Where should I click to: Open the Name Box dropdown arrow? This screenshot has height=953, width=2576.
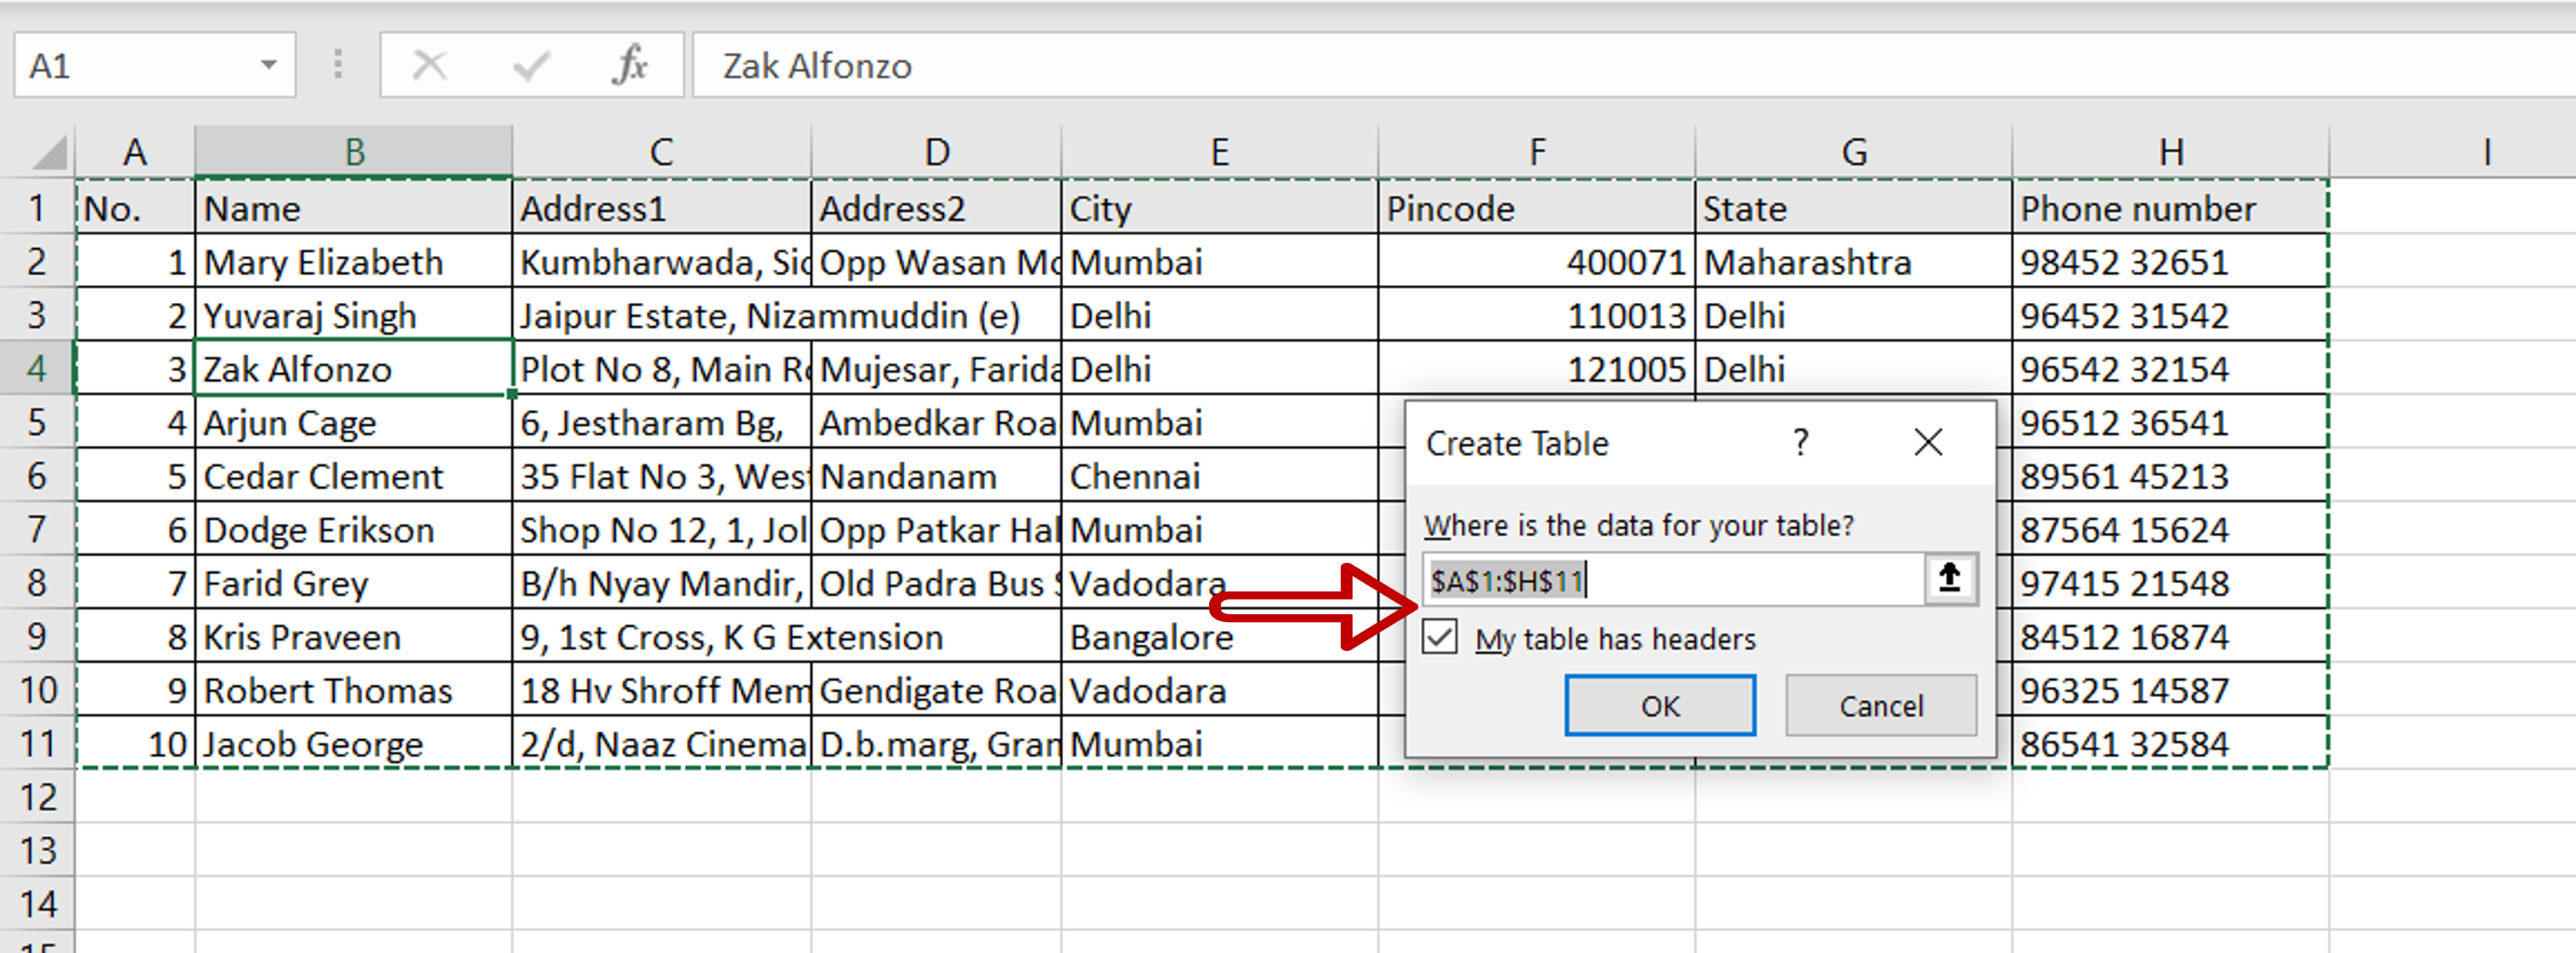[x=268, y=64]
